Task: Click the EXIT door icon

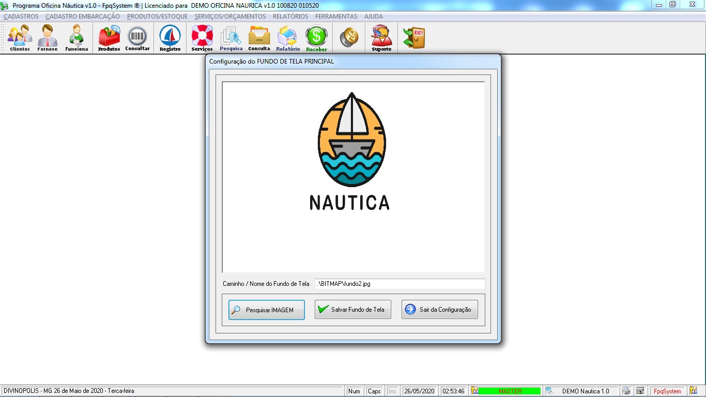Action: [x=414, y=38]
